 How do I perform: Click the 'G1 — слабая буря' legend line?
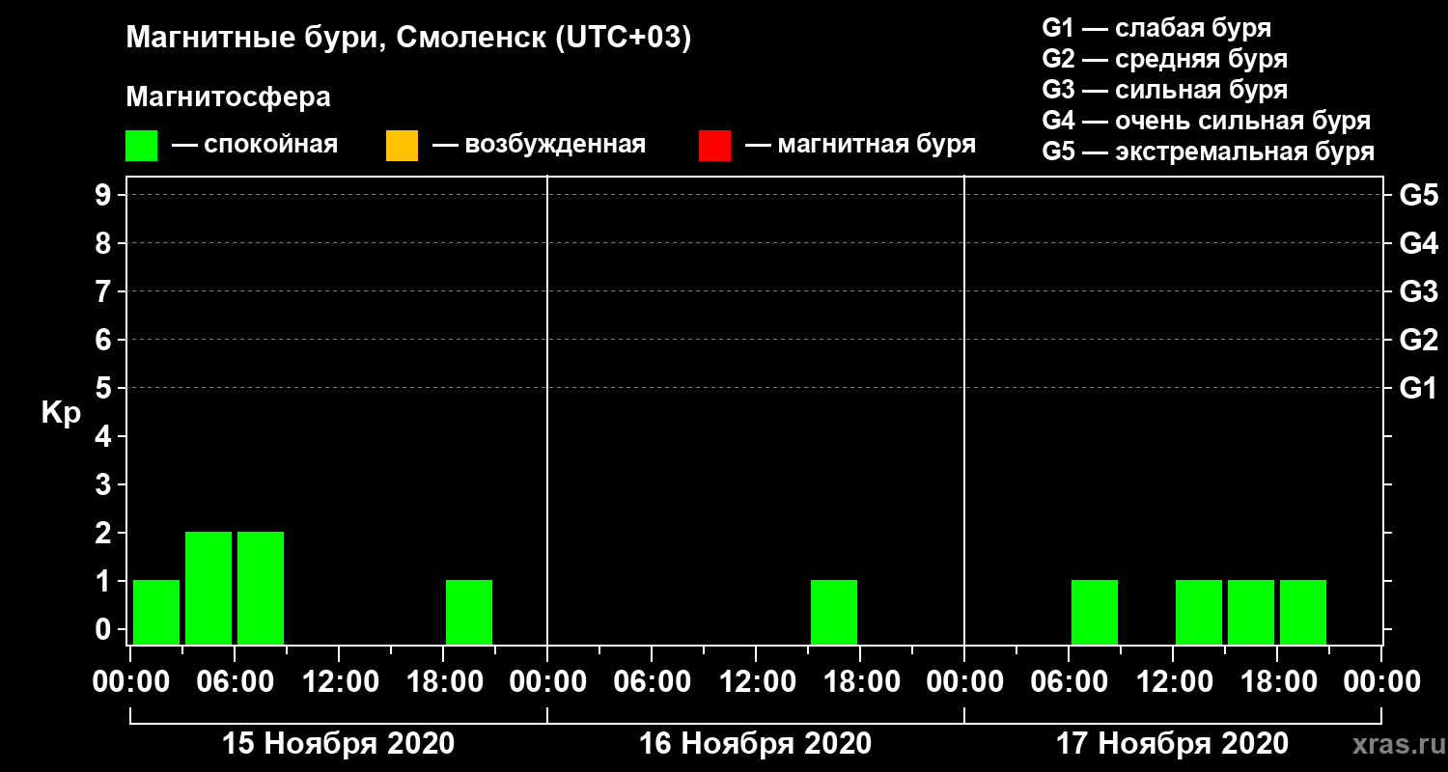click(1156, 28)
